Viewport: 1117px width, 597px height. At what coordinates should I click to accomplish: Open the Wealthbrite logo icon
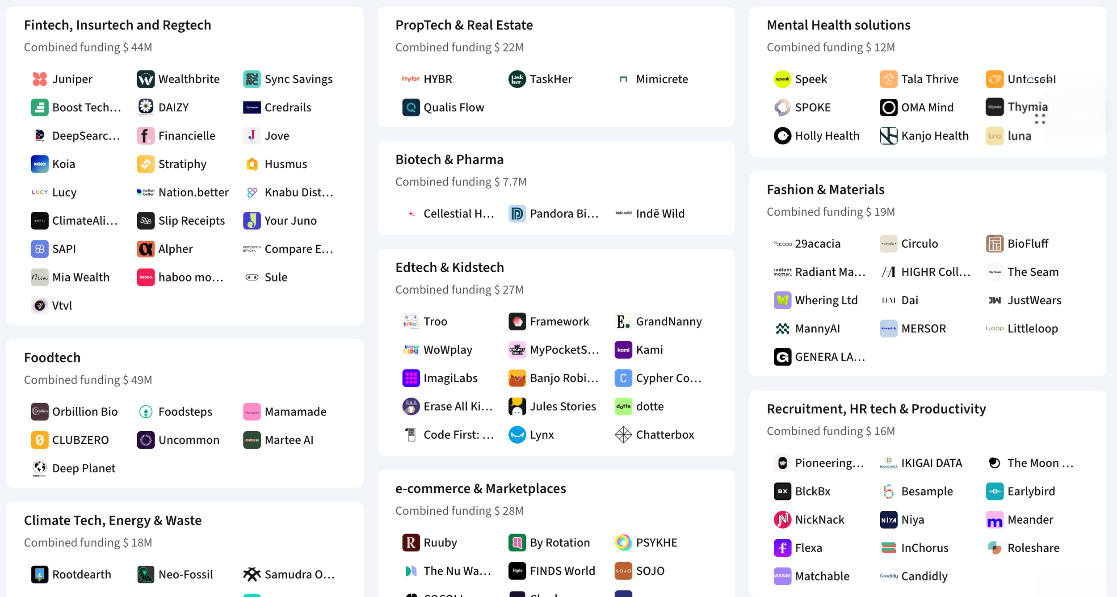pyautogui.click(x=146, y=79)
